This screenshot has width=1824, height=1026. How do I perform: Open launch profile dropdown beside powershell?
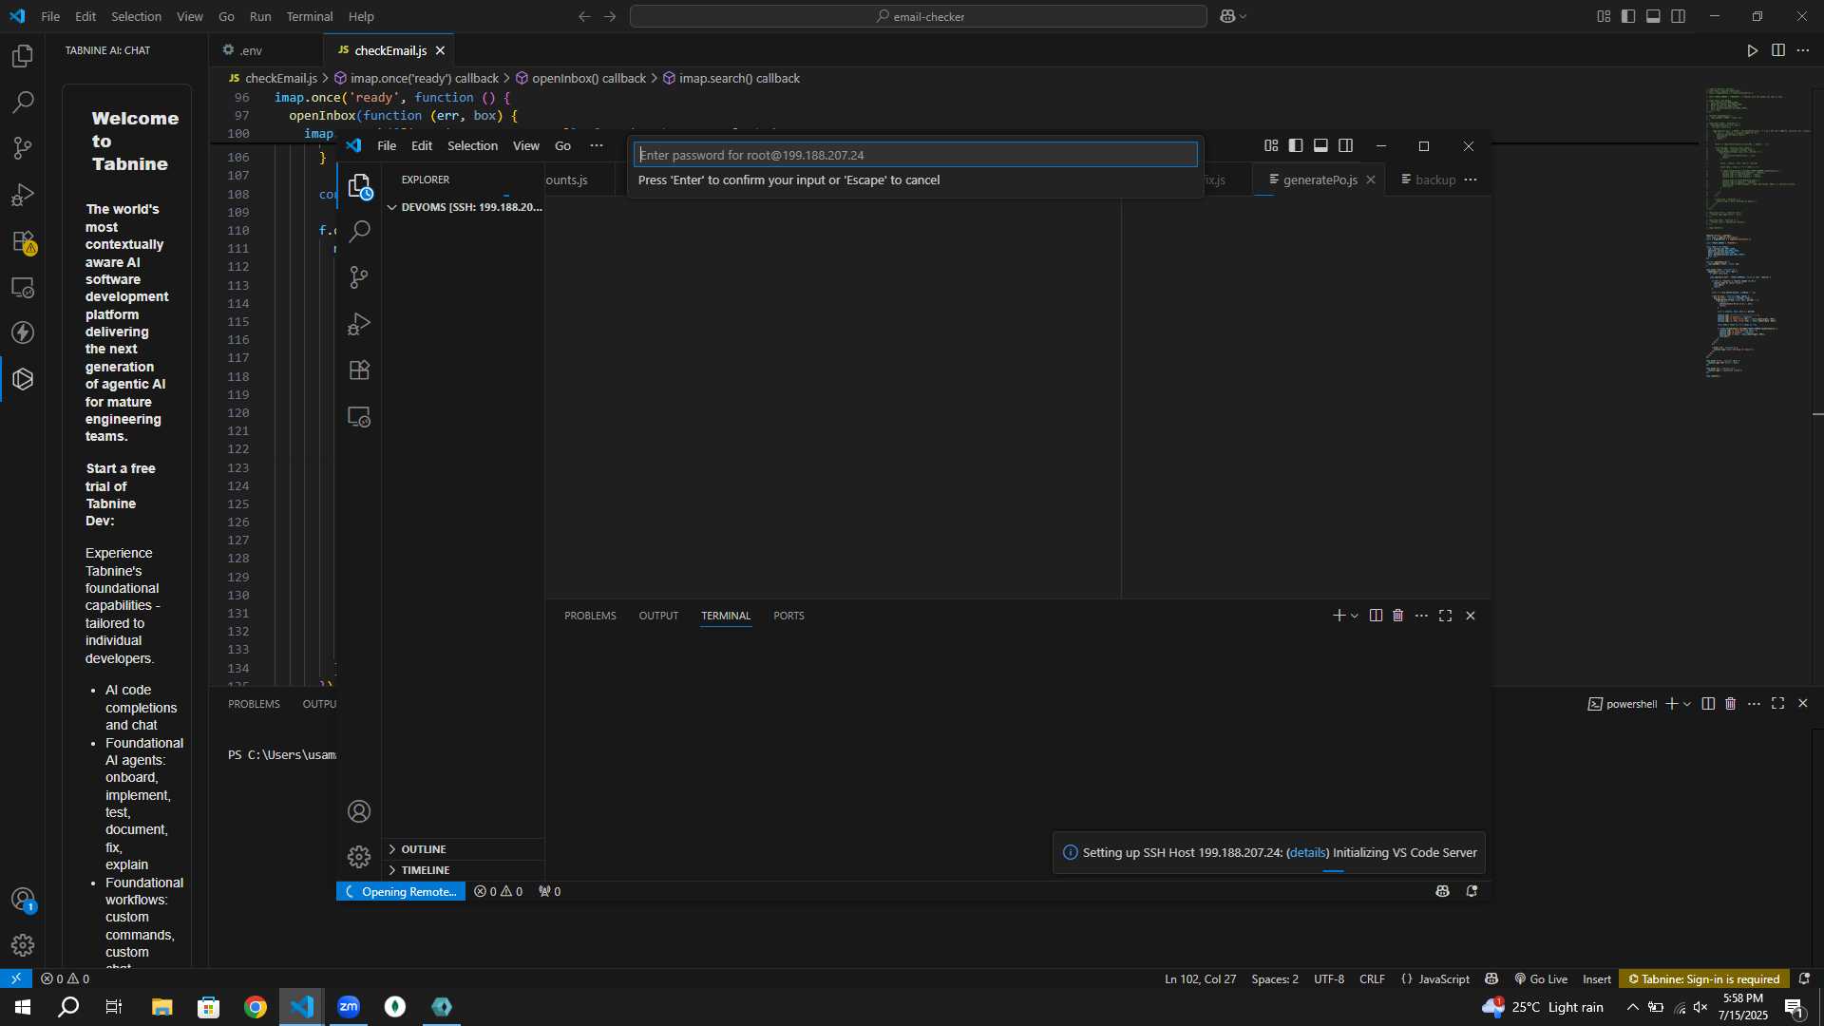[1687, 704]
